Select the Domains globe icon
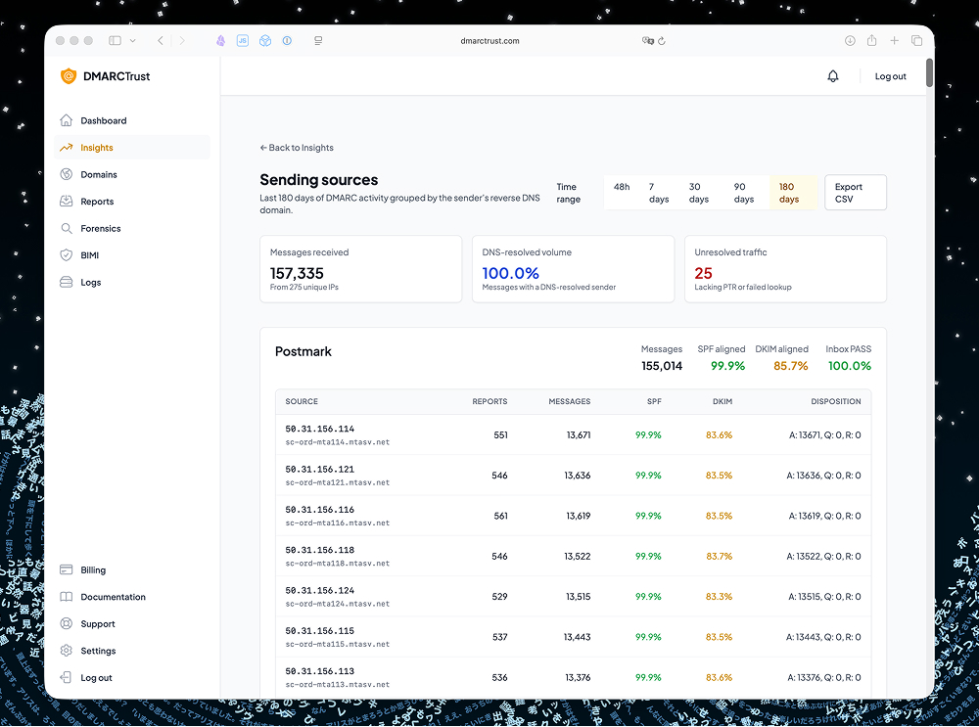Image resolution: width=979 pixels, height=727 pixels. tap(67, 174)
